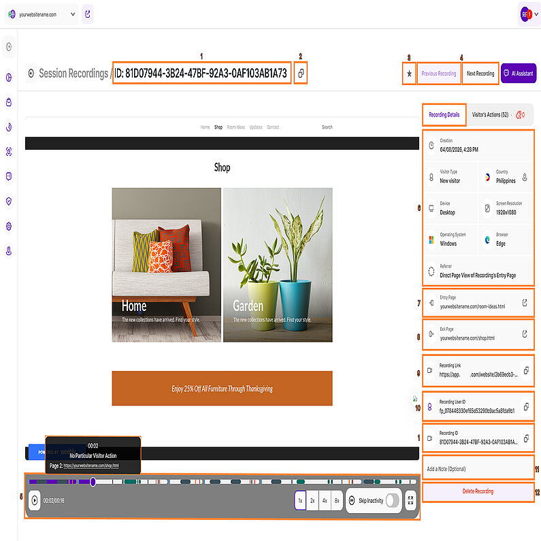Enter fullscreen mode on the player
This screenshot has height=541, width=541.
point(410,500)
